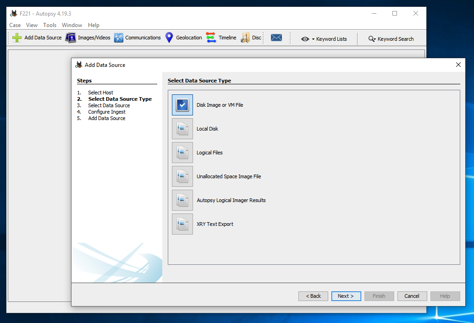The height and width of the screenshot is (323, 474).
Task: Click the Next button
Action: pos(346,296)
